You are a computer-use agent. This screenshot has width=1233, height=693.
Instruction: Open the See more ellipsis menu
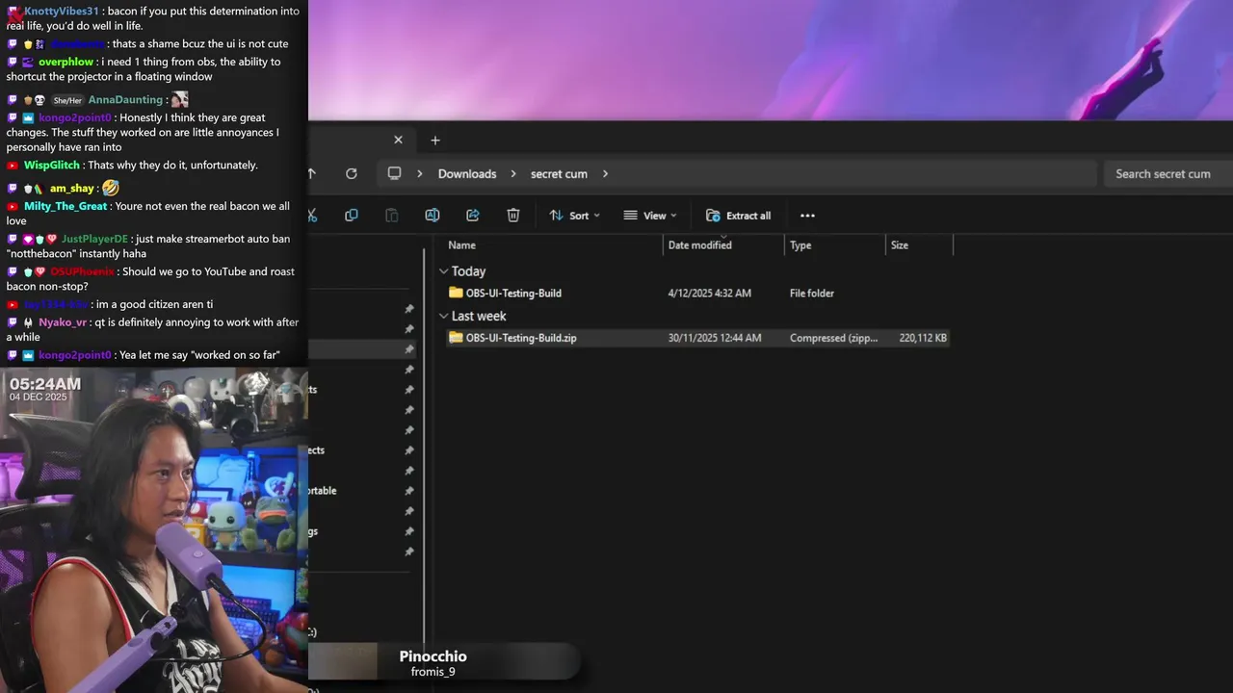[807, 216]
